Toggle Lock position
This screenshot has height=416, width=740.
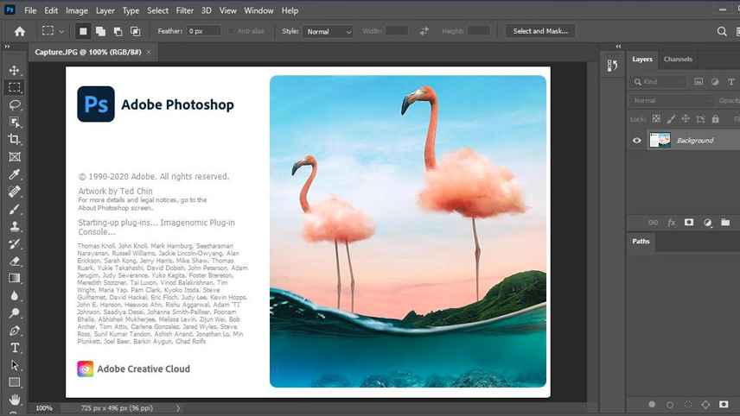[686, 119]
